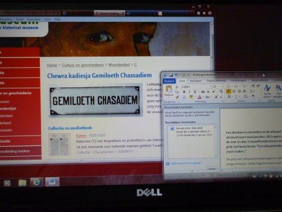Select the recovered Normal.dotm file entry
282x212 pixels.
(192, 131)
